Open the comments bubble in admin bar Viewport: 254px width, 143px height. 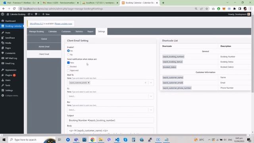point(37,14)
